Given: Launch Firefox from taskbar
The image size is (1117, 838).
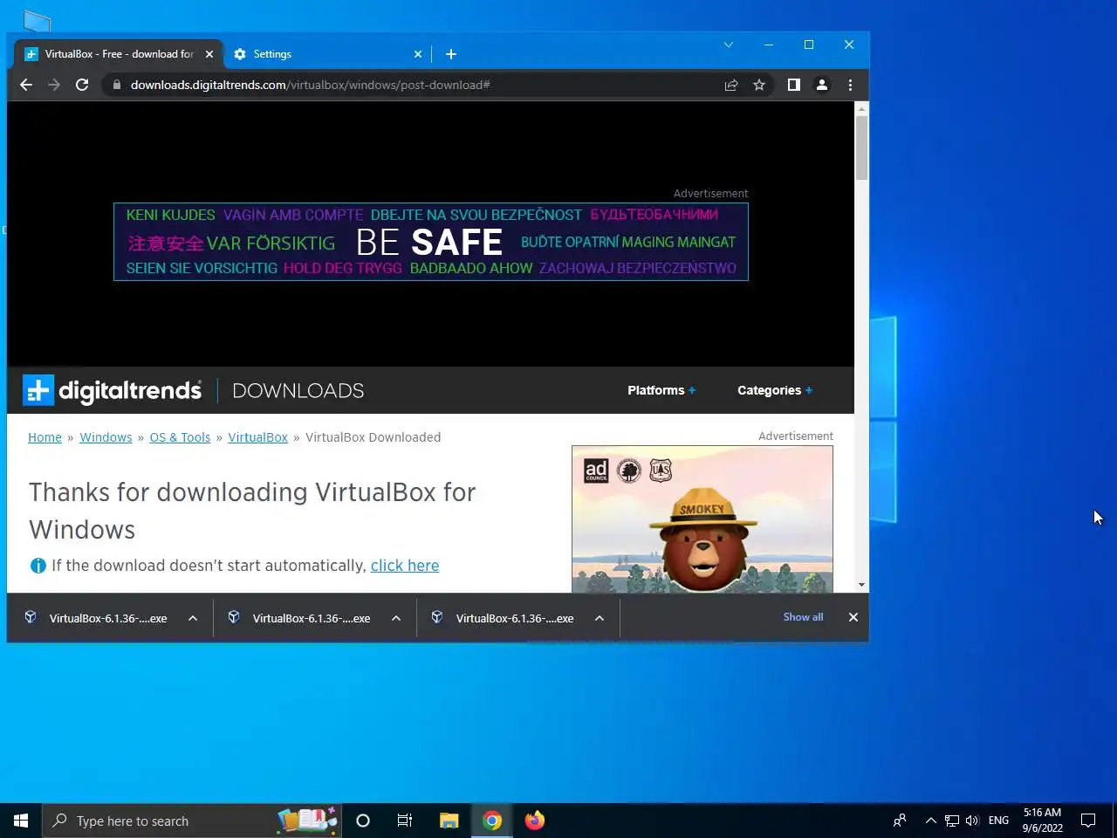Looking at the screenshot, I should coord(535,821).
